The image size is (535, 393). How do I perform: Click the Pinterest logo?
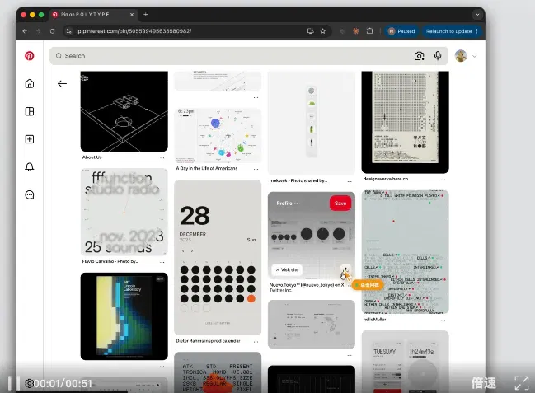tap(30, 55)
